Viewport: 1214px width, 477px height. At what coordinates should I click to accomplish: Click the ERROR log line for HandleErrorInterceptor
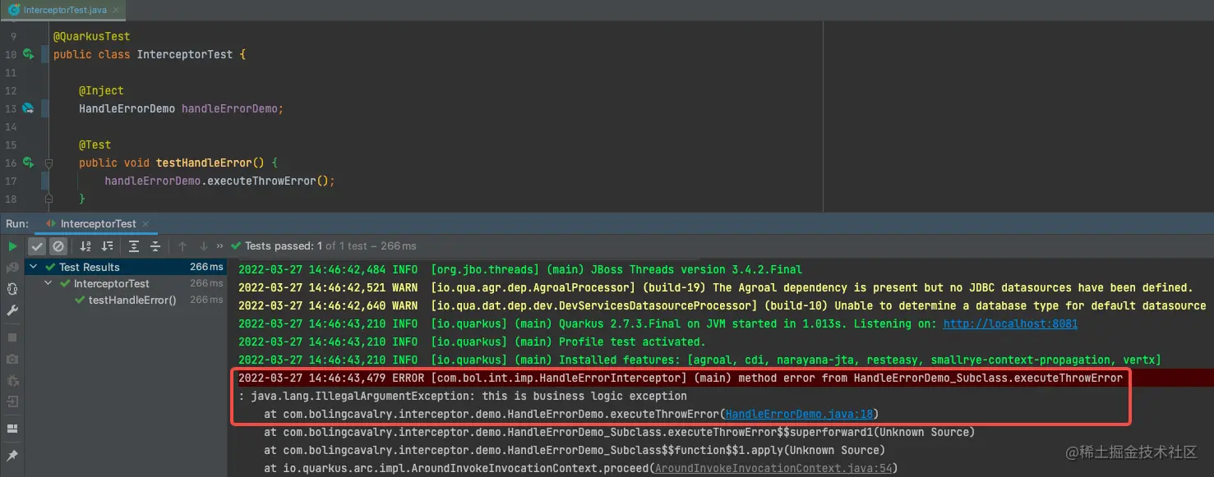tap(681, 378)
